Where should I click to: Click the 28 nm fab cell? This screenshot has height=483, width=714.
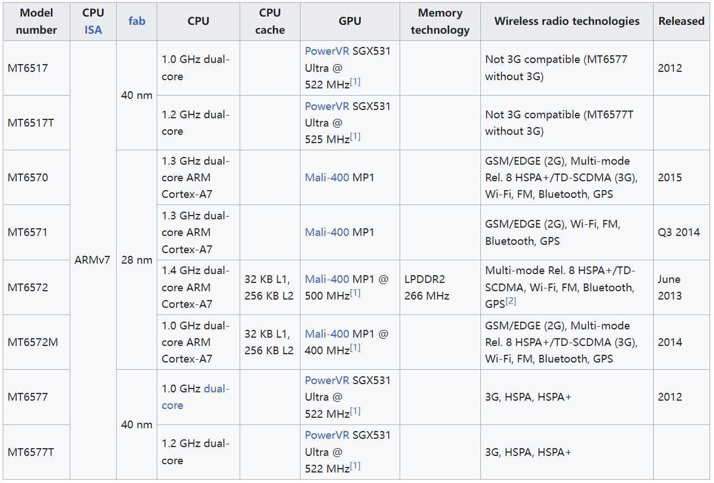click(x=137, y=260)
